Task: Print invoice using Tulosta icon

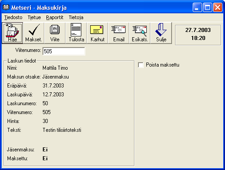Action: pos(76,33)
